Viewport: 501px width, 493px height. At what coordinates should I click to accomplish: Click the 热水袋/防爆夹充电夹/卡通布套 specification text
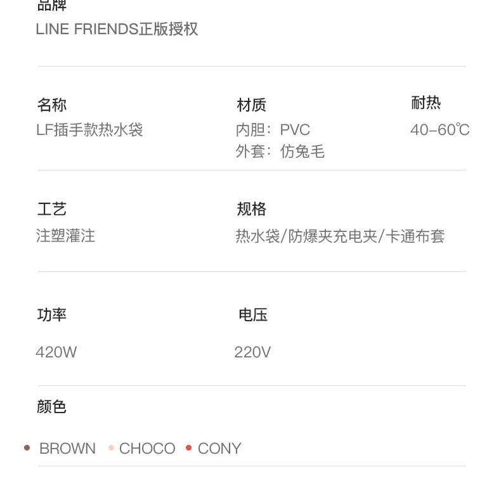[x=340, y=236]
